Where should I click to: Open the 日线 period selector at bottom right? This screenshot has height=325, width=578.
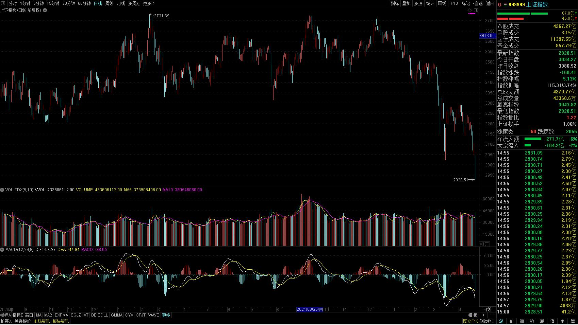point(488,309)
